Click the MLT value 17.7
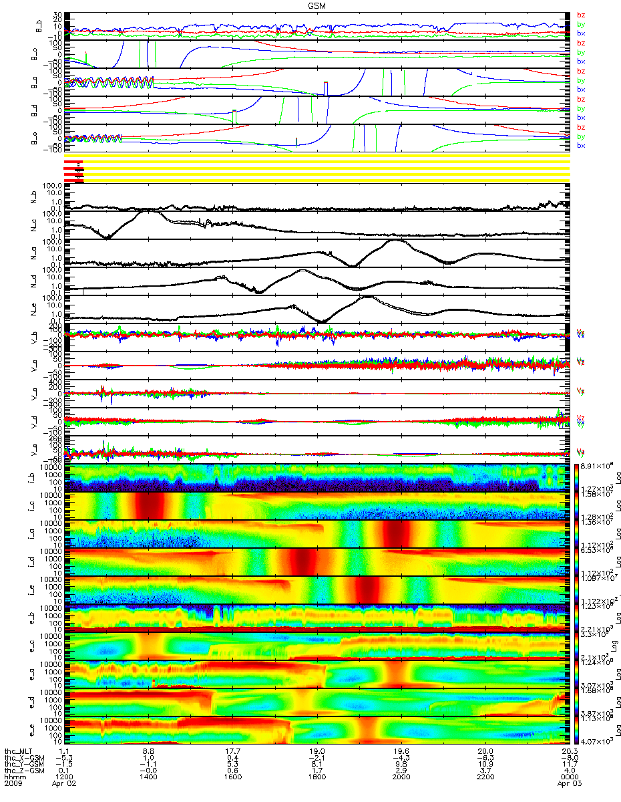This screenshot has height=802, width=621. tap(232, 751)
